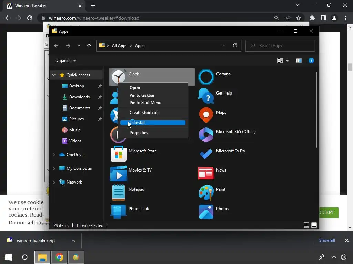The width and height of the screenshot is (353, 264).
Task: Open the Paint app icon
Action: (x=206, y=192)
